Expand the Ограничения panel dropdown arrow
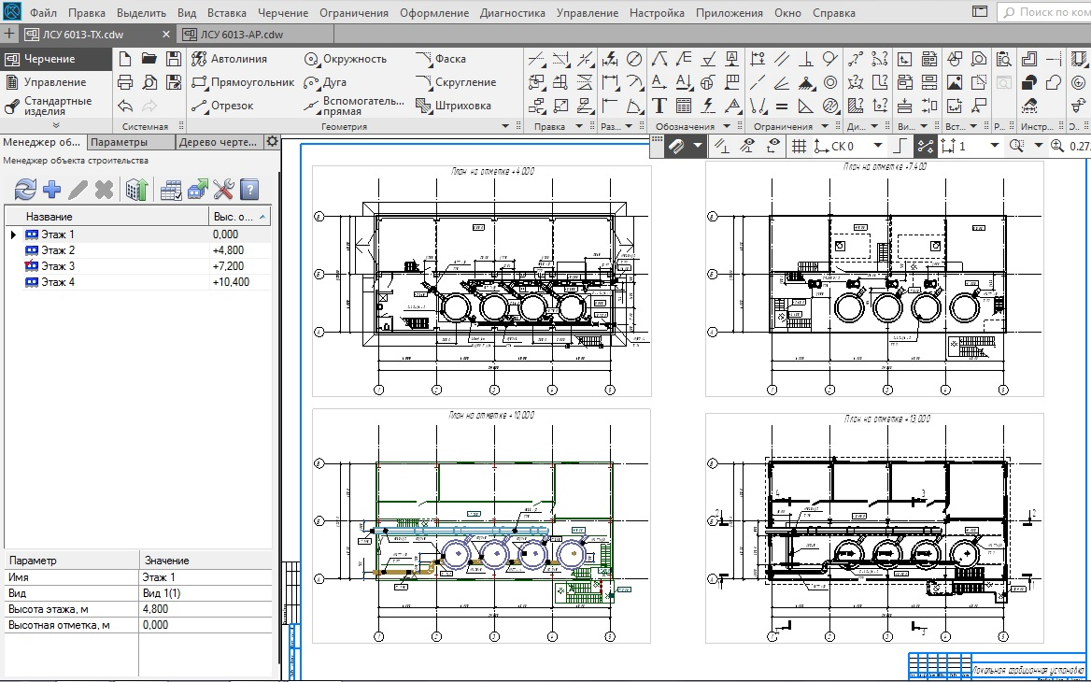This screenshot has height=682, width=1091. point(825,126)
